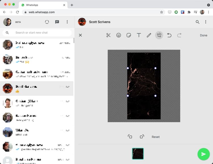The width and height of the screenshot is (213, 164).
Task: Open the sidebar menu three dots
Action: click(67, 22)
